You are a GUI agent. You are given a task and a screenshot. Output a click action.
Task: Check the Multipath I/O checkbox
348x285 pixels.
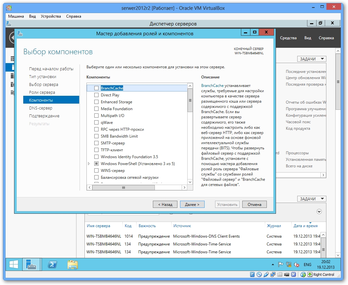pos(96,115)
